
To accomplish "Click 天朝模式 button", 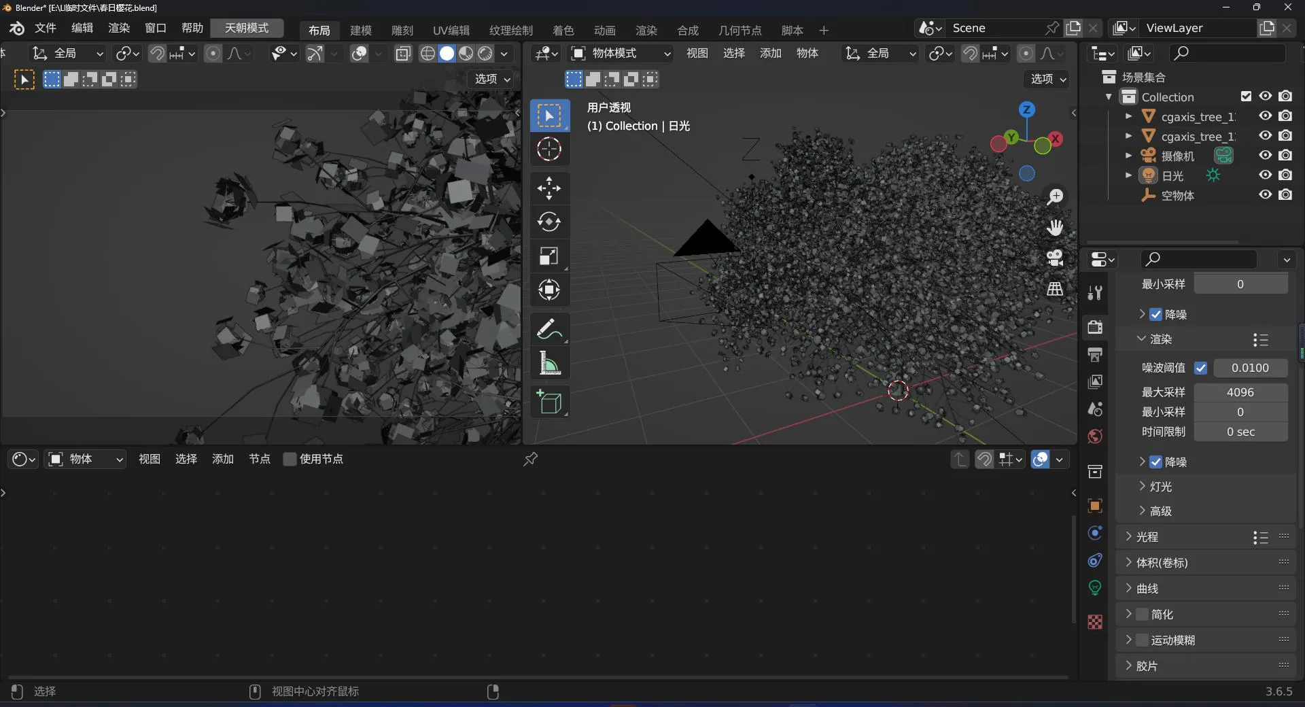I will point(247,28).
